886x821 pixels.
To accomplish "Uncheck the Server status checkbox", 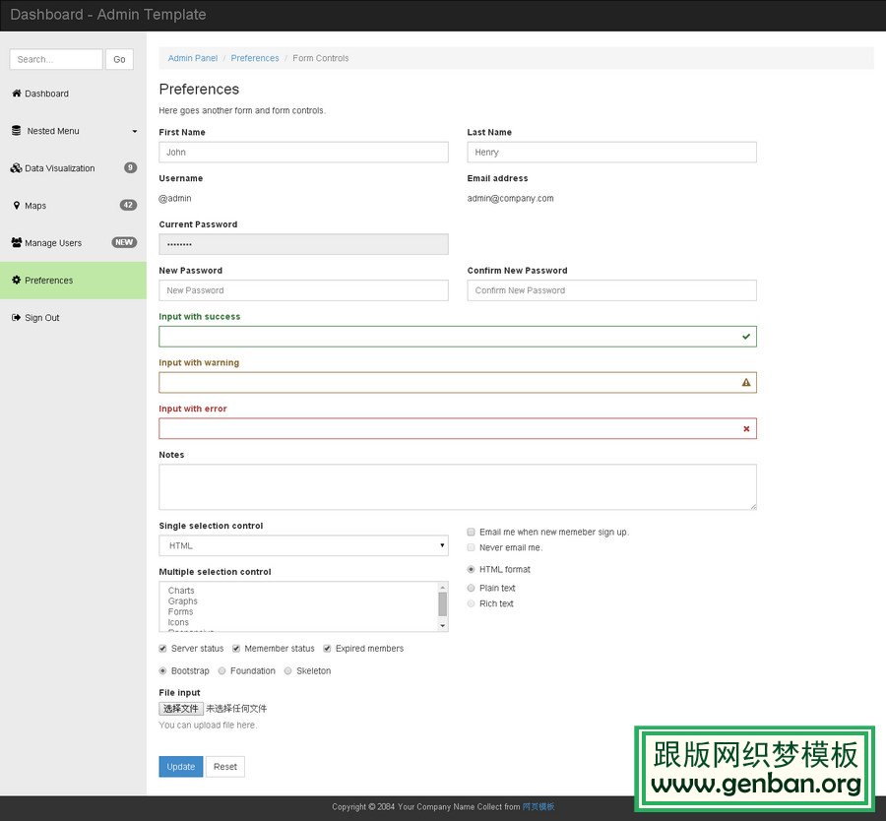I will click(163, 649).
